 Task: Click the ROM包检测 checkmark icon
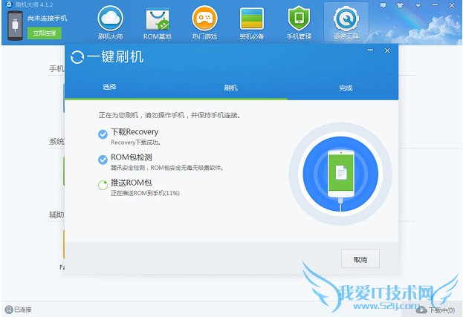[x=103, y=160]
